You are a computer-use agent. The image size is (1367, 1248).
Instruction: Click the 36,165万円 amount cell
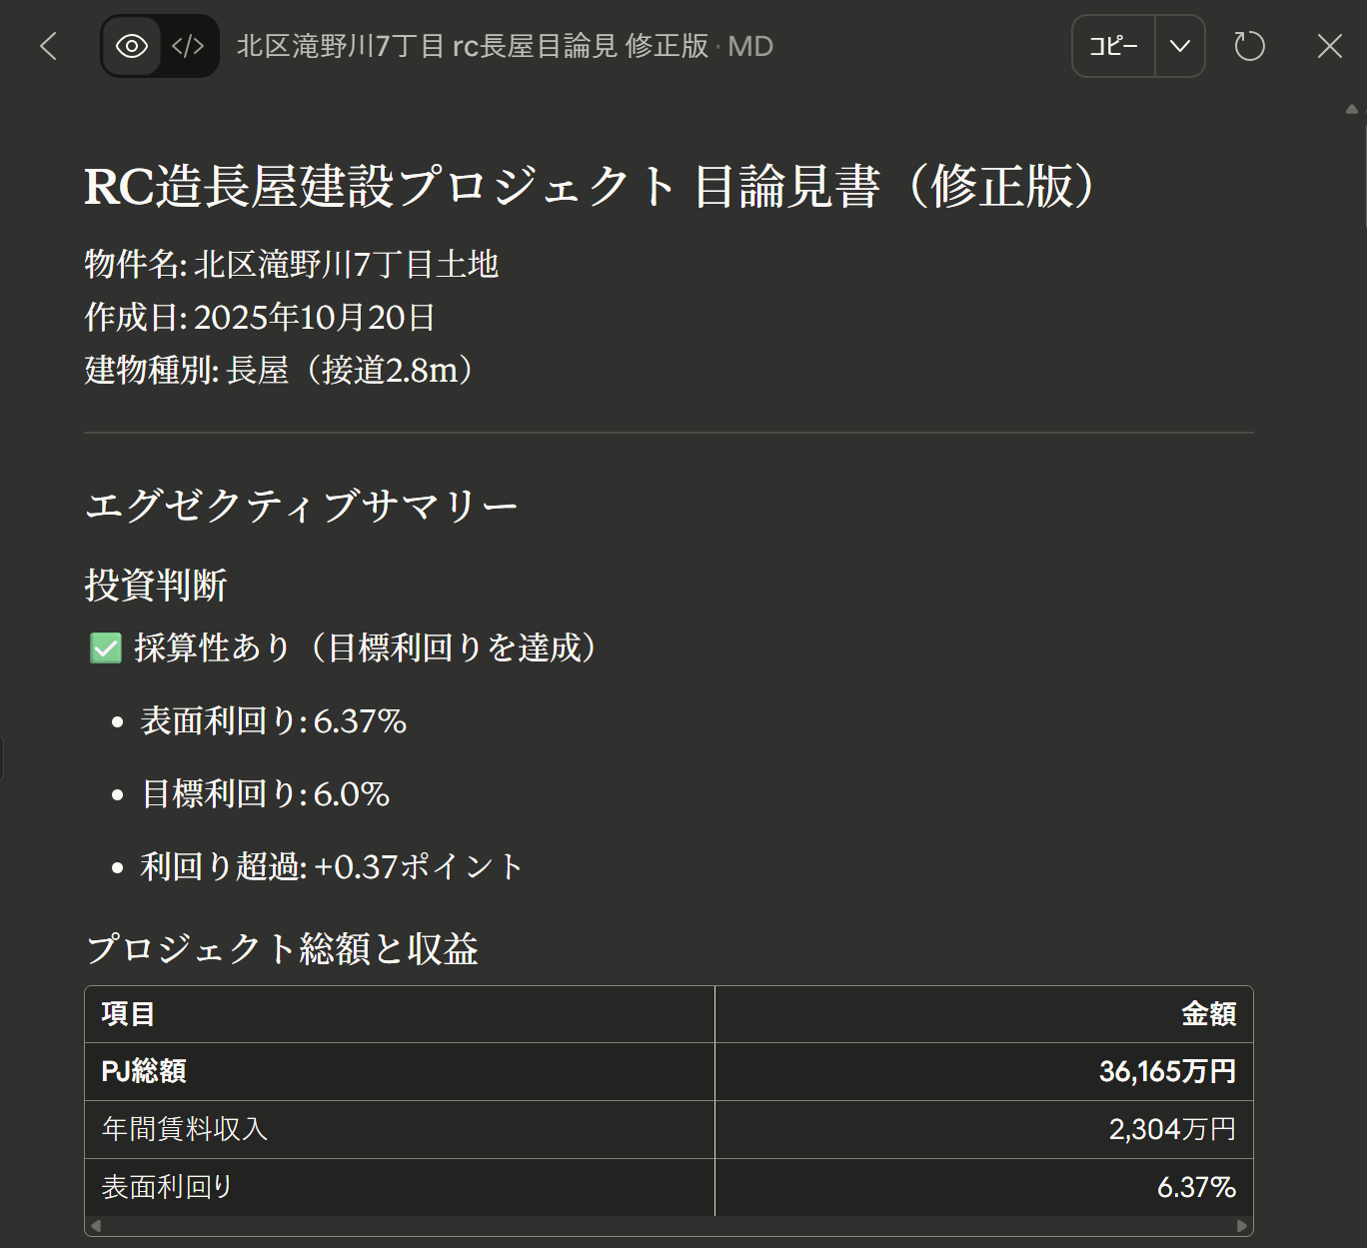(x=1167, y=1071)
